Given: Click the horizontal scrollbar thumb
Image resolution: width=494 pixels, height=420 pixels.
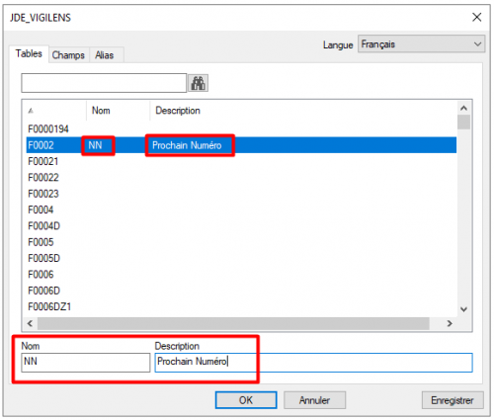Looking at the screenshot, I should 233,323.
